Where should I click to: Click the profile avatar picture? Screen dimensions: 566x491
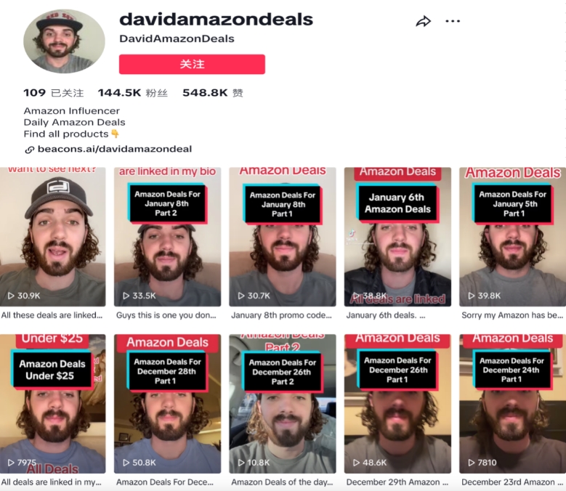point(64,41)
